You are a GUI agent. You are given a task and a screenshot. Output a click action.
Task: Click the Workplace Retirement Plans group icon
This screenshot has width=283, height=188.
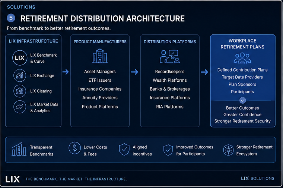click(242, 58)
